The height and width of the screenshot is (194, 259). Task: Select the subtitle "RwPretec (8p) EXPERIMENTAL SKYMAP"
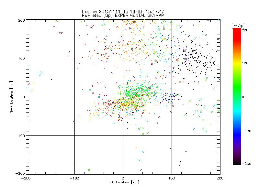tap(123, 15)
